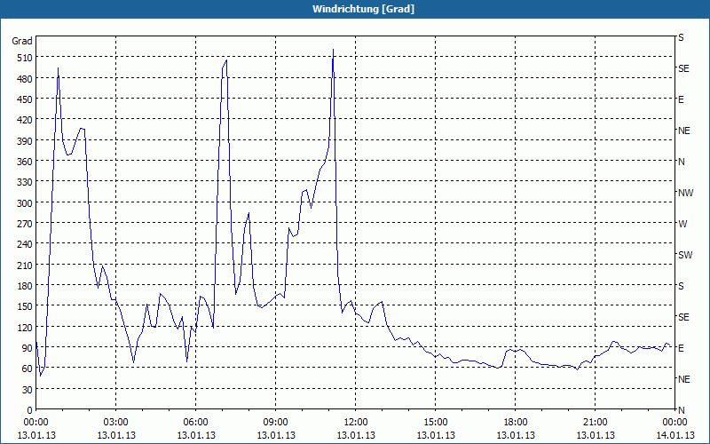
Task: Click the SW compass label on right axis
Action: click(685, 255)
